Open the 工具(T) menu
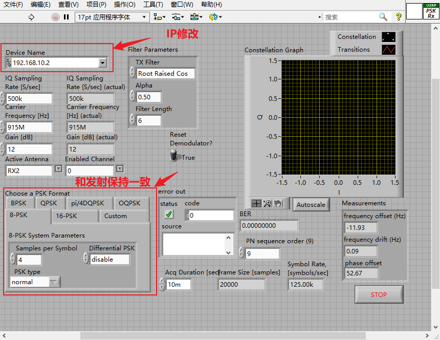440x340 pixels. pyautogui.click(x=153, y=5)
